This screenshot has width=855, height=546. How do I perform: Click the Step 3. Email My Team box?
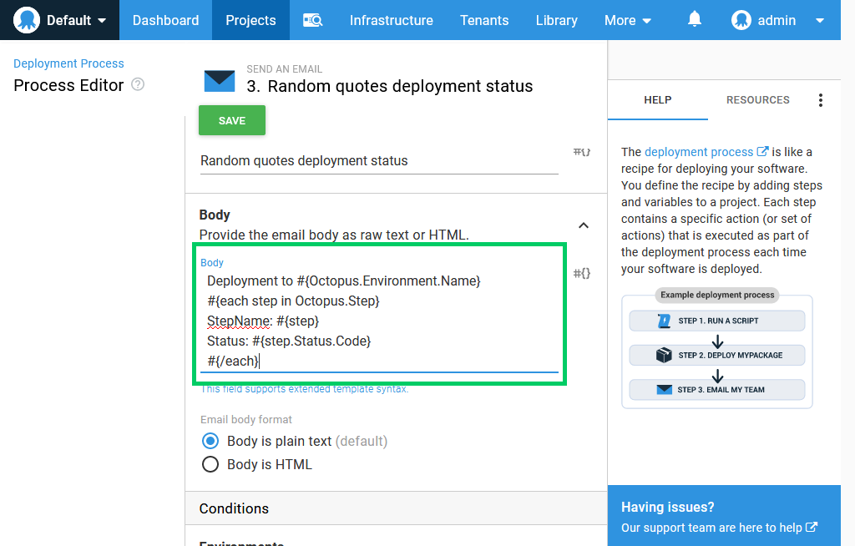click(x=717, y=389)
